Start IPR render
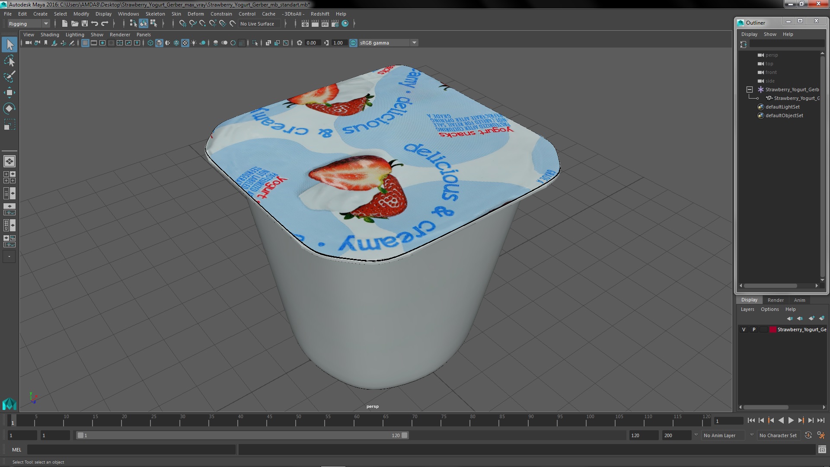 (325, 24)
